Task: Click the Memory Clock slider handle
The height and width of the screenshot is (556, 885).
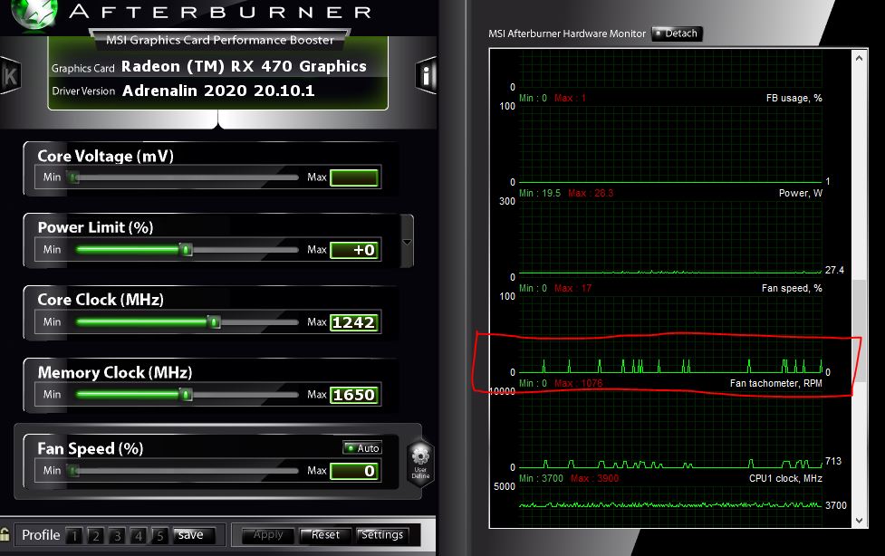Action: pyautogui.click(x=186, y=395)
